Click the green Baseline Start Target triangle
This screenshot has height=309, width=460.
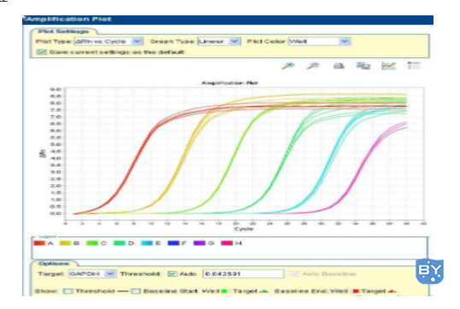(x=264, y=291)
